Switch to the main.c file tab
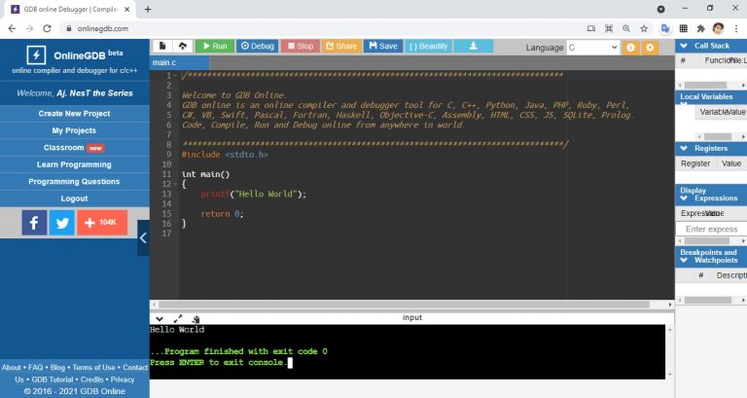Viewport: 747px width, 398px height. click(164, 62)
